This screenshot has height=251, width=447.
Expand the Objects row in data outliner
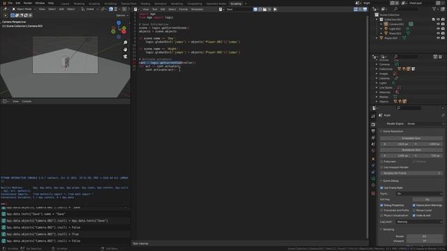pyautogui.click(x=376, y=102)
